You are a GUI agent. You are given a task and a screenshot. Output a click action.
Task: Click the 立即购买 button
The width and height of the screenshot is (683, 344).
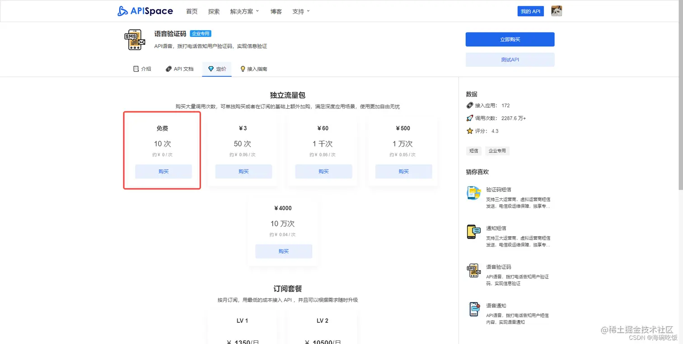[x=510, y=39]
